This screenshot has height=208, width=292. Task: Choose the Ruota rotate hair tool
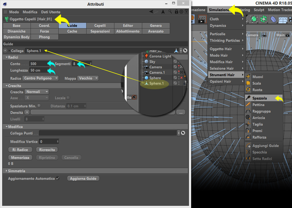coord(264,90)
